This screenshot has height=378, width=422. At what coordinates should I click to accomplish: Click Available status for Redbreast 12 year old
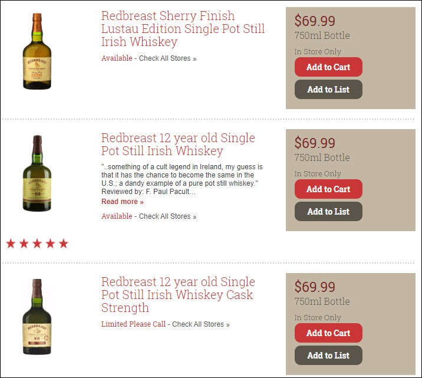(x=117, y=216)
